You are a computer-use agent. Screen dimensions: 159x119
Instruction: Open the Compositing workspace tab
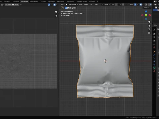[70, 2]
